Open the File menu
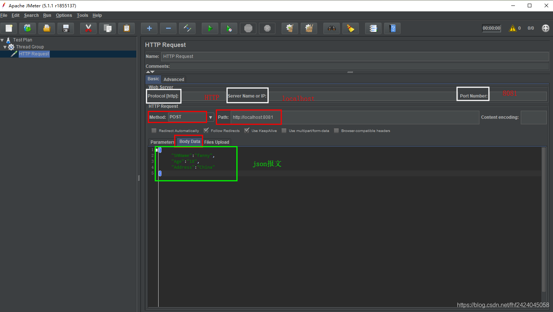The image size is (553, 312). pos(4,15)
